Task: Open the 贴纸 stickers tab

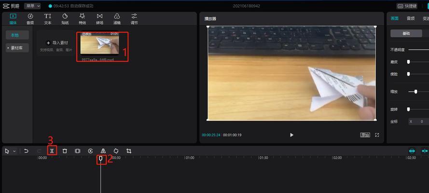Action: (x=65, y=19)
